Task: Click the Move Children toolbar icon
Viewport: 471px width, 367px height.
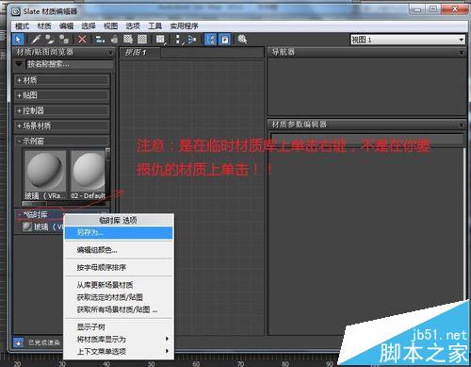Action: pos(100,40)
